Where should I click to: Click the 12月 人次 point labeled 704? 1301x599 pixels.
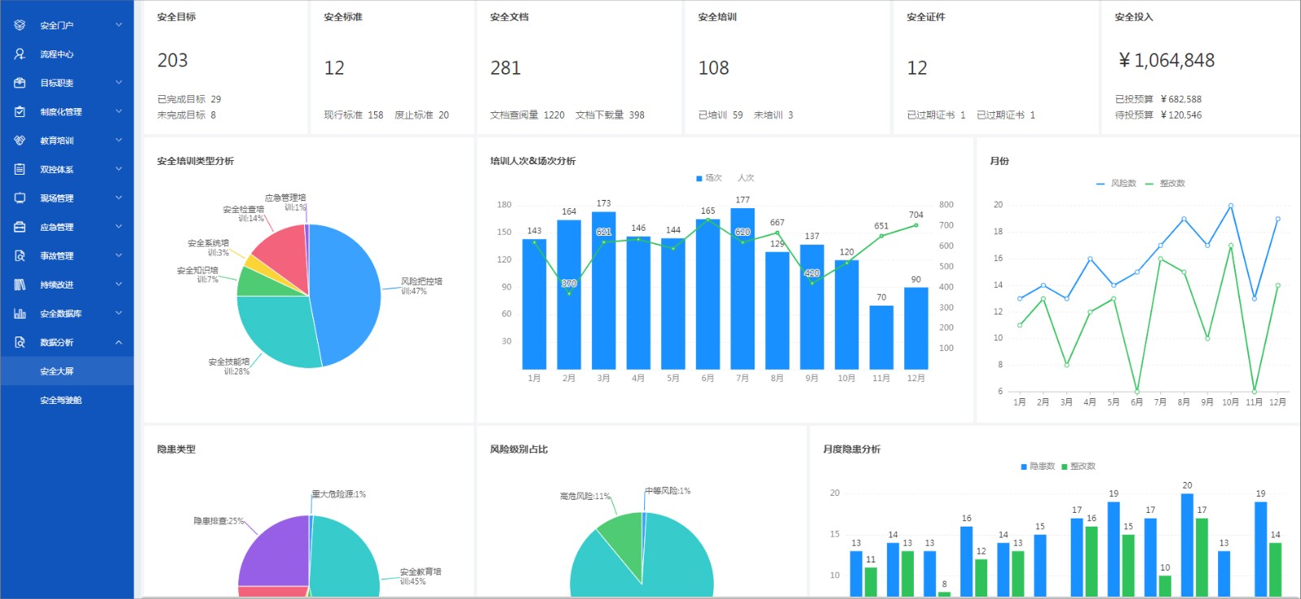point(916,225)
